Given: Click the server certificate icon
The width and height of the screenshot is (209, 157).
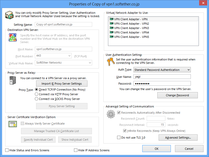Looking at the screenshot, I should point(13,124).
